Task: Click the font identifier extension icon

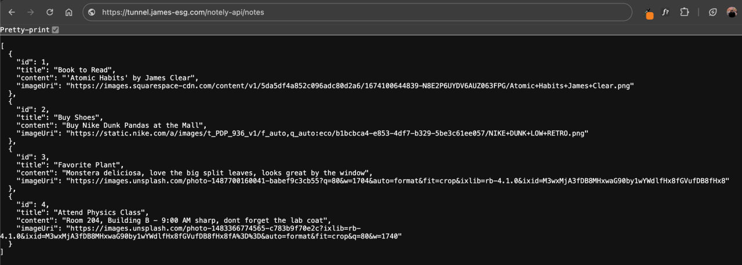Action: coord(666,12)
